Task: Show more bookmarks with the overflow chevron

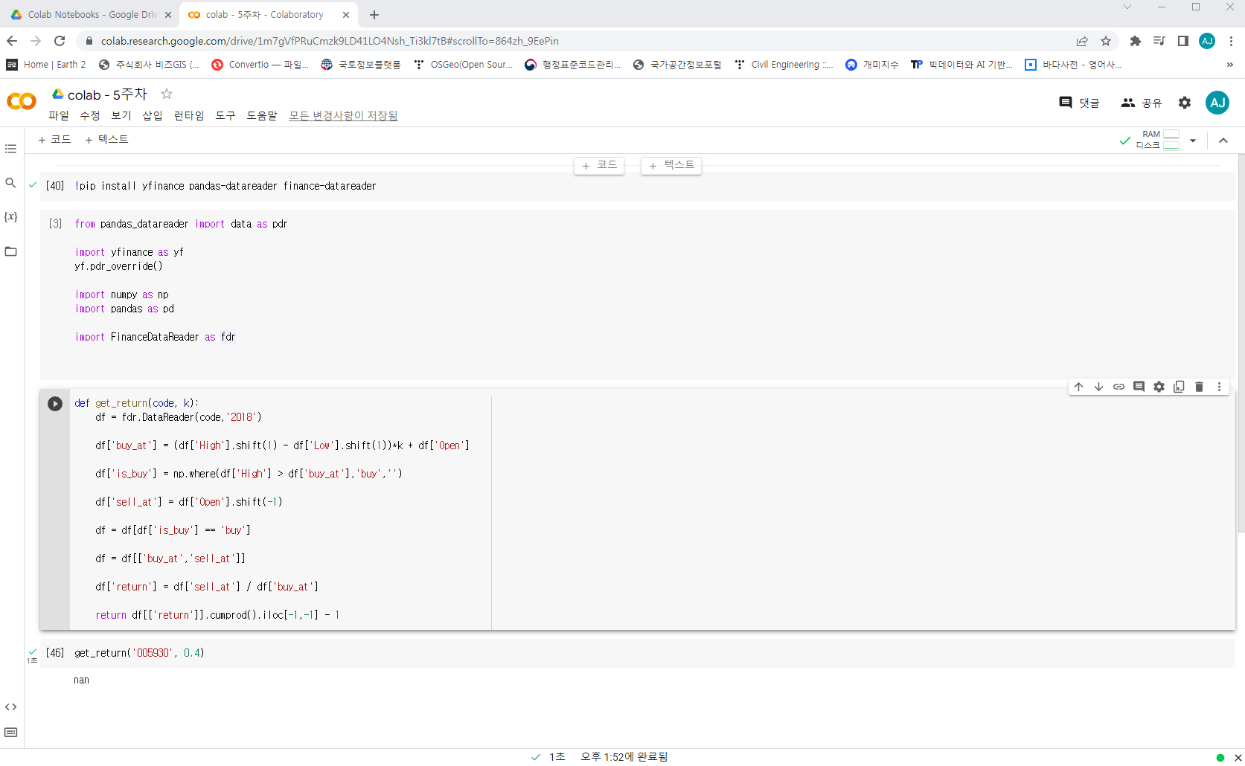Action: pyautogui.click(x=1230, y=65)
